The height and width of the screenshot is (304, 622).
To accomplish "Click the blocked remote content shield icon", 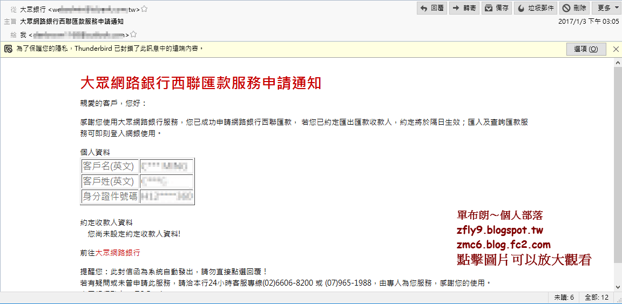I will click(8, 49).
